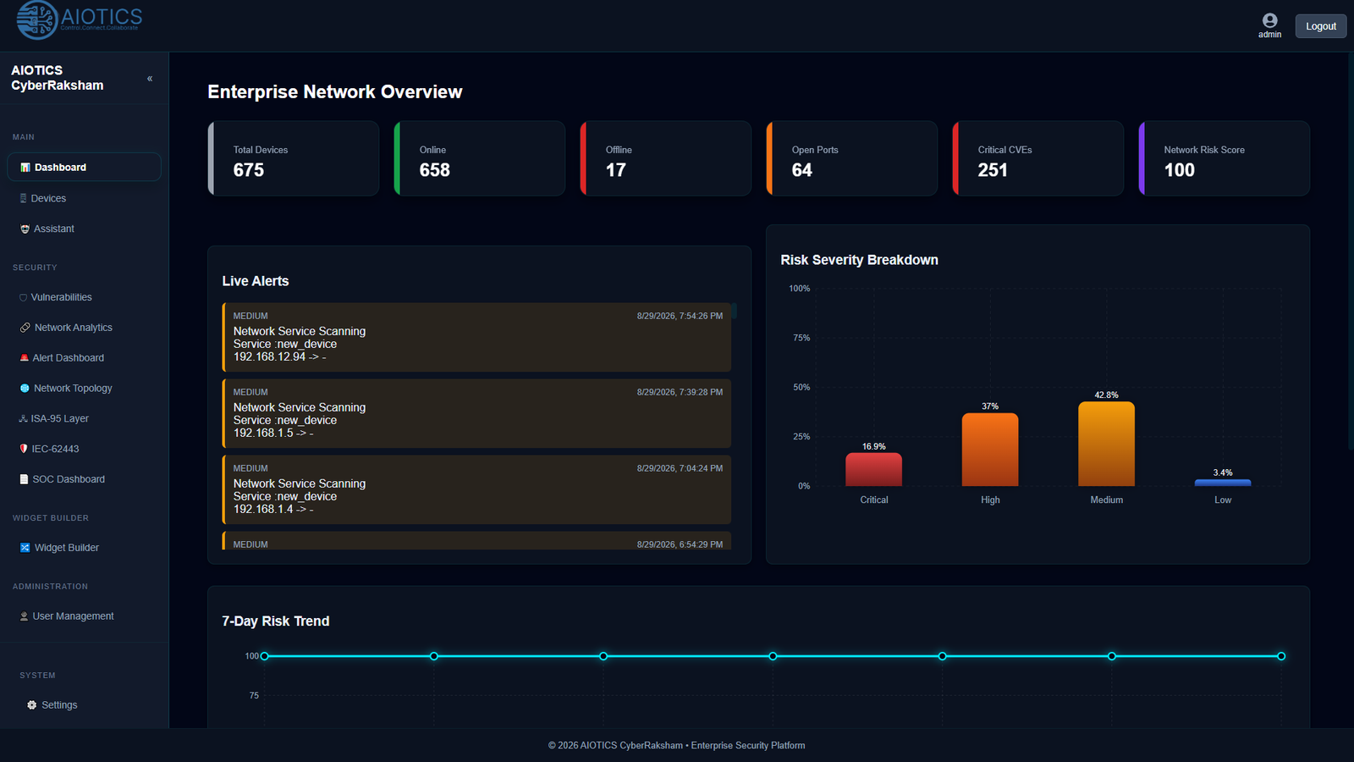The width and height of the screenshot is (1354, 762).
Task: Click the Online 658 card
Action: 480,158
